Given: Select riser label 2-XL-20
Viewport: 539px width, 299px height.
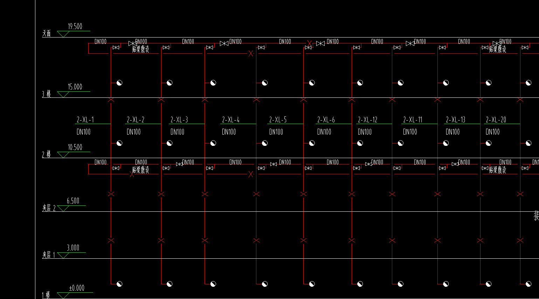Looking at the screenshot, I should (x=496, y=120).
